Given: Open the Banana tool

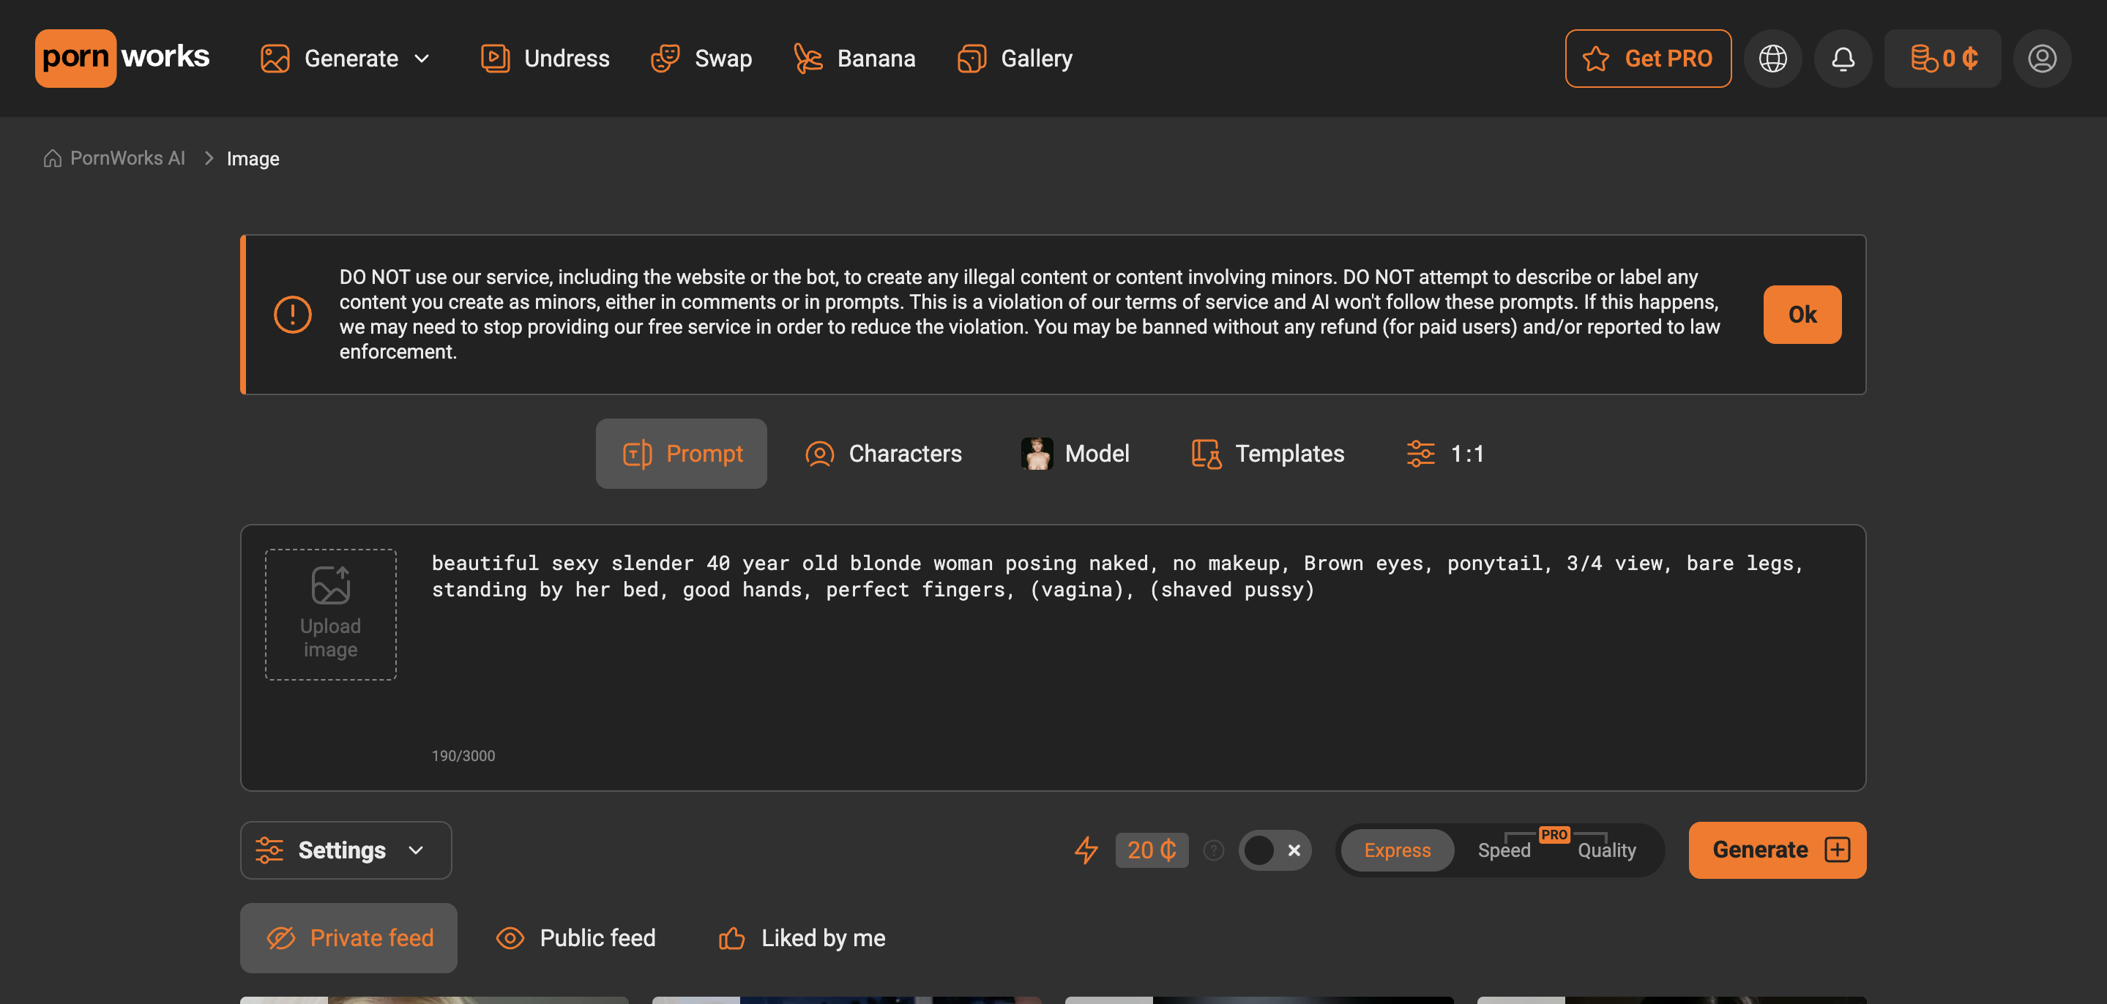Looking at the screenshot, I should point(855,59).
